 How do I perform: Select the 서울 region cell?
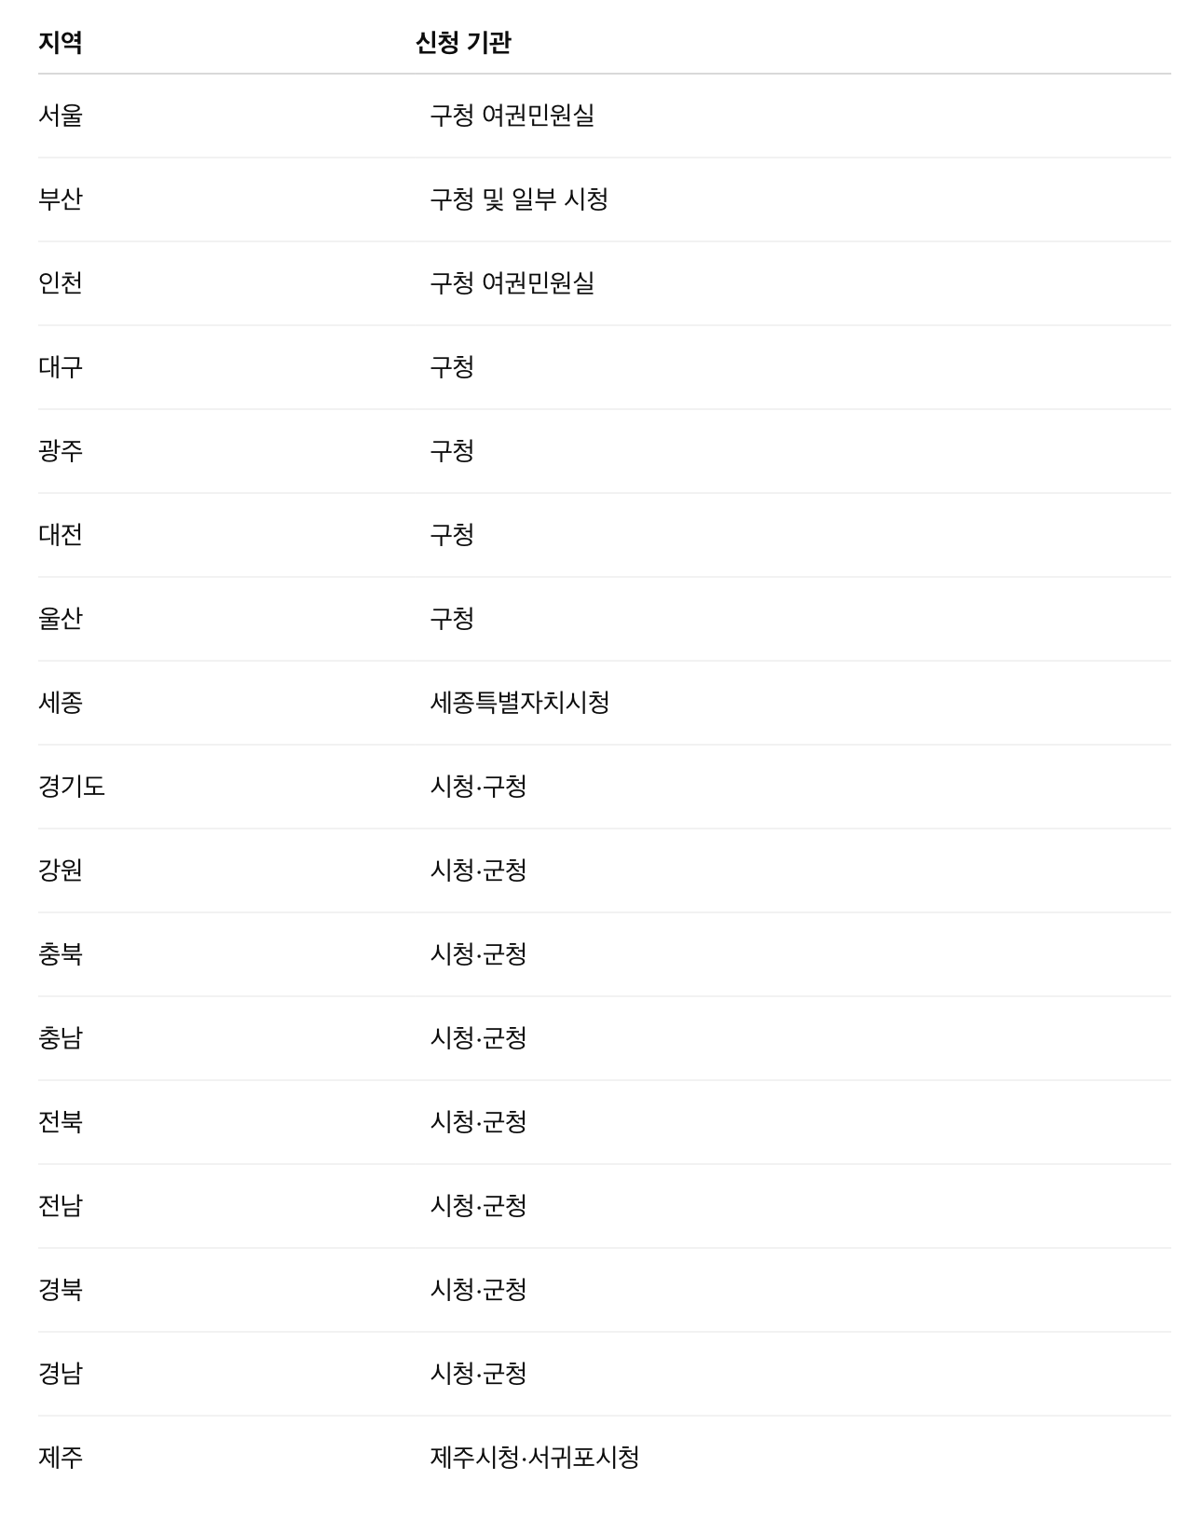(61, 116)
